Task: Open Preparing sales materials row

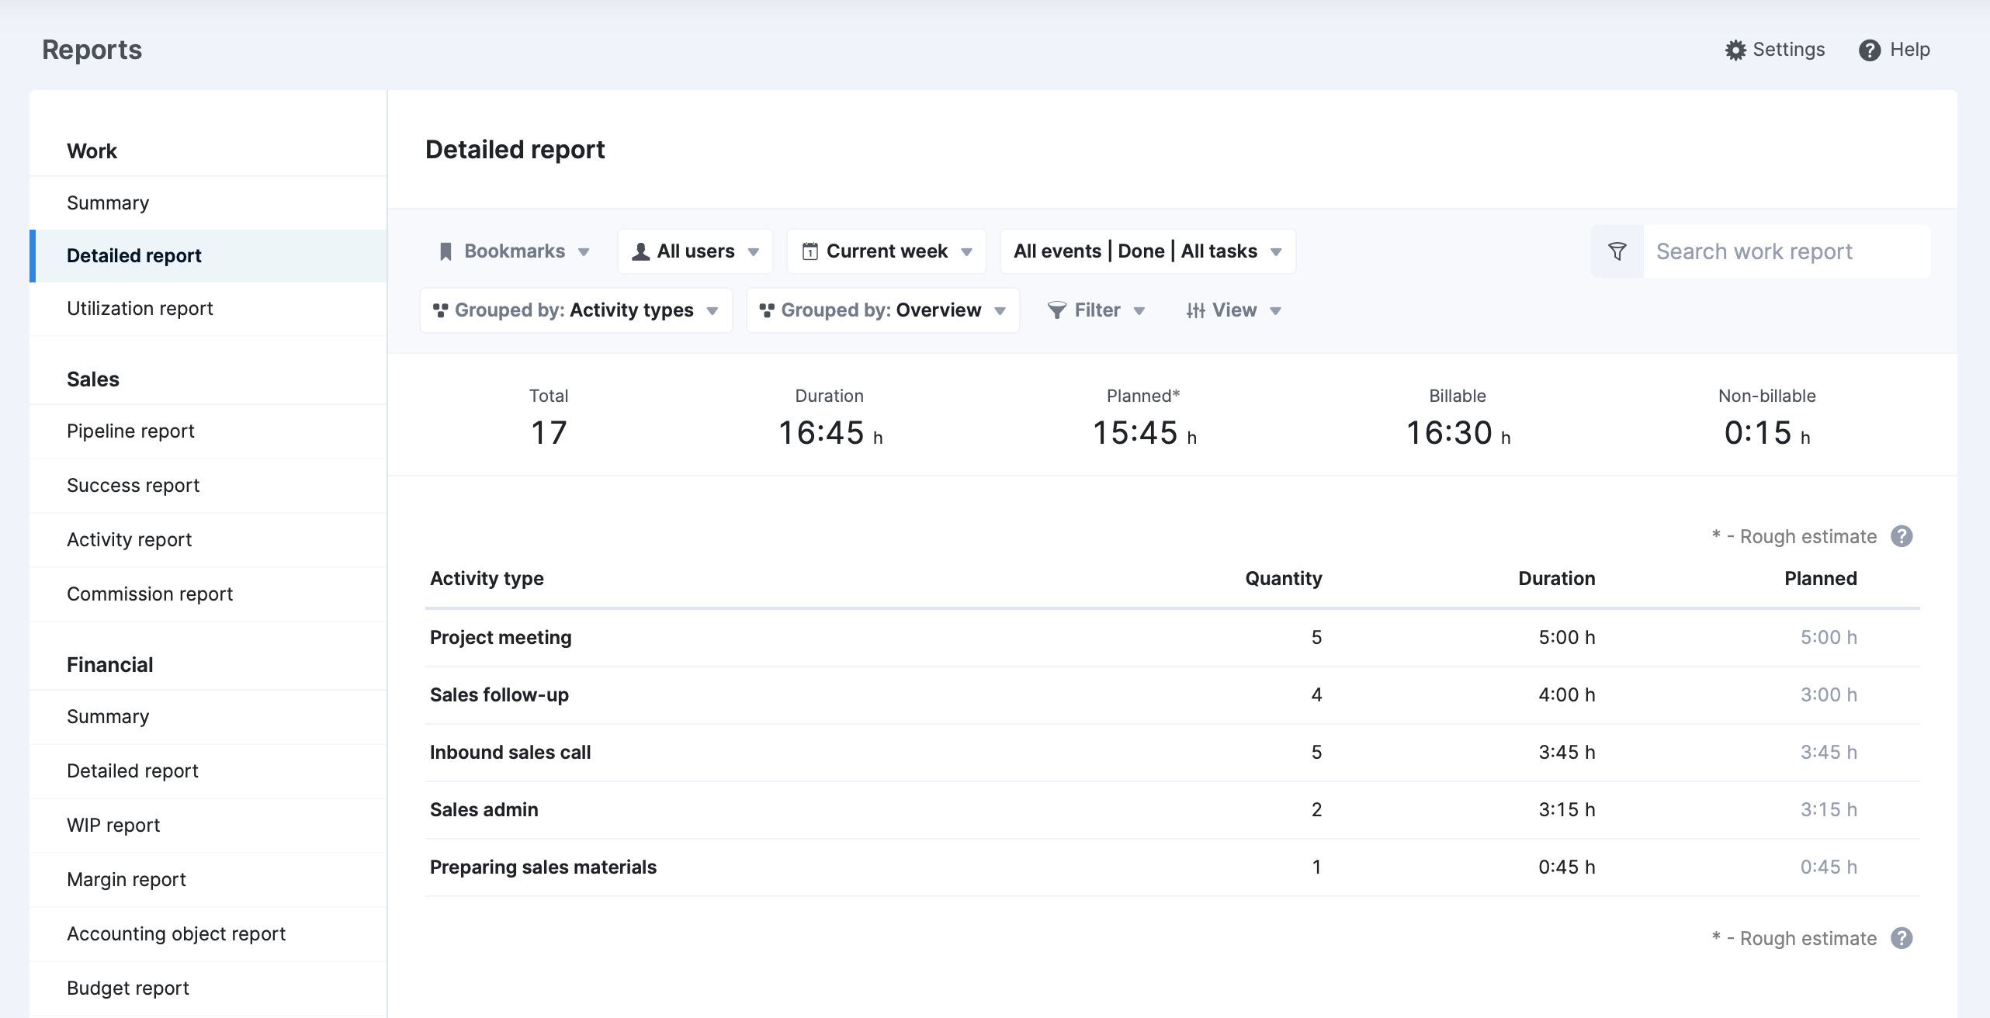Action: [x=1172, y=867]
